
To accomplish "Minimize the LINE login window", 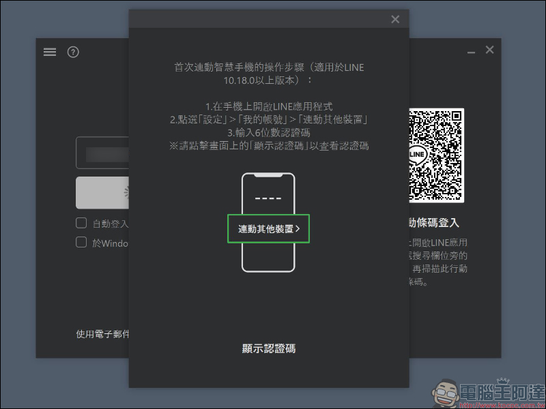I will click(471, 52).
